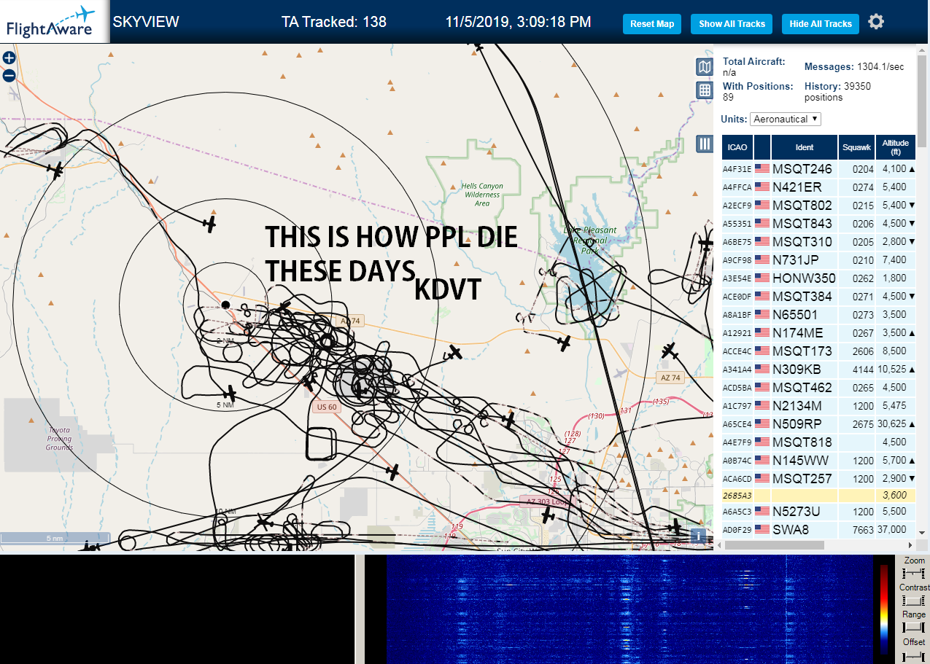Screen dimensions: 930x664
Task: Sort table by the ICAO column header
Action: (x=737, y=147)
